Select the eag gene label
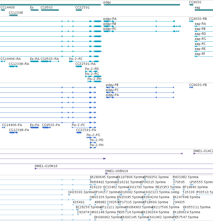Image resolution: width=213 pixels, height=221 pixels. point(197,8)
